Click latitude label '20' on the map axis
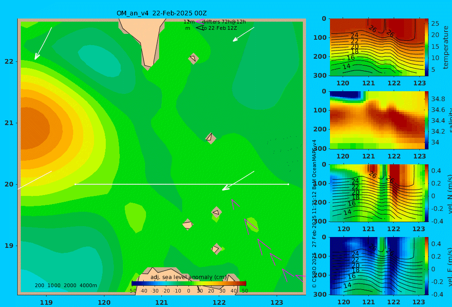The height and width of the screenshot is (307, 452). pyautogui.click(x=9, y=184)
